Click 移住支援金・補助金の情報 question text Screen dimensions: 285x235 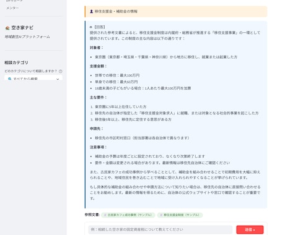[116, 11]
